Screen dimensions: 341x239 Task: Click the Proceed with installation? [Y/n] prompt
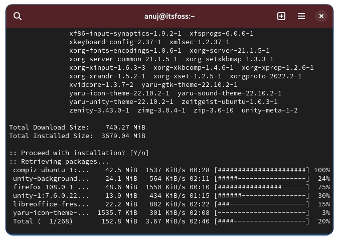[79, 153]
